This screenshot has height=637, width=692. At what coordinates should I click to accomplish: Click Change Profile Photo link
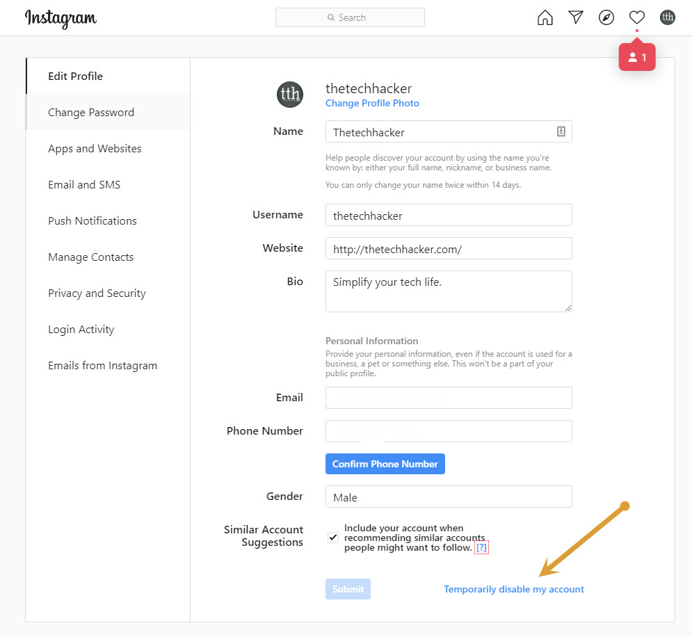pos(372,103)
